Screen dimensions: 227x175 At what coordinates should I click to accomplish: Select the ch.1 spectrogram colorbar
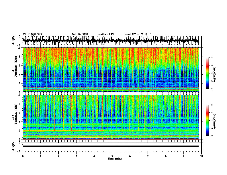click(x=207, y=73)
